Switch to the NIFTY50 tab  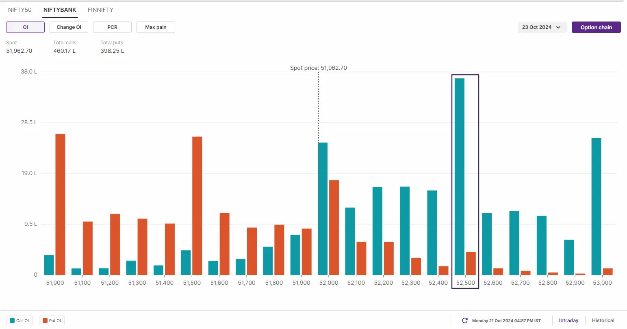[x=20, y=10]
